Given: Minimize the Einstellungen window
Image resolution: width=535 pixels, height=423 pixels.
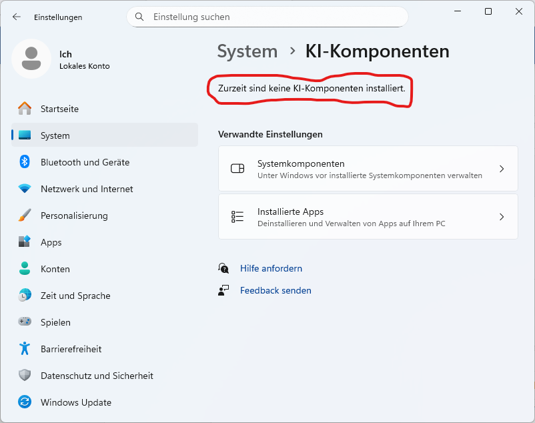Looking at the screenshot, I should (x=458, y=11).
